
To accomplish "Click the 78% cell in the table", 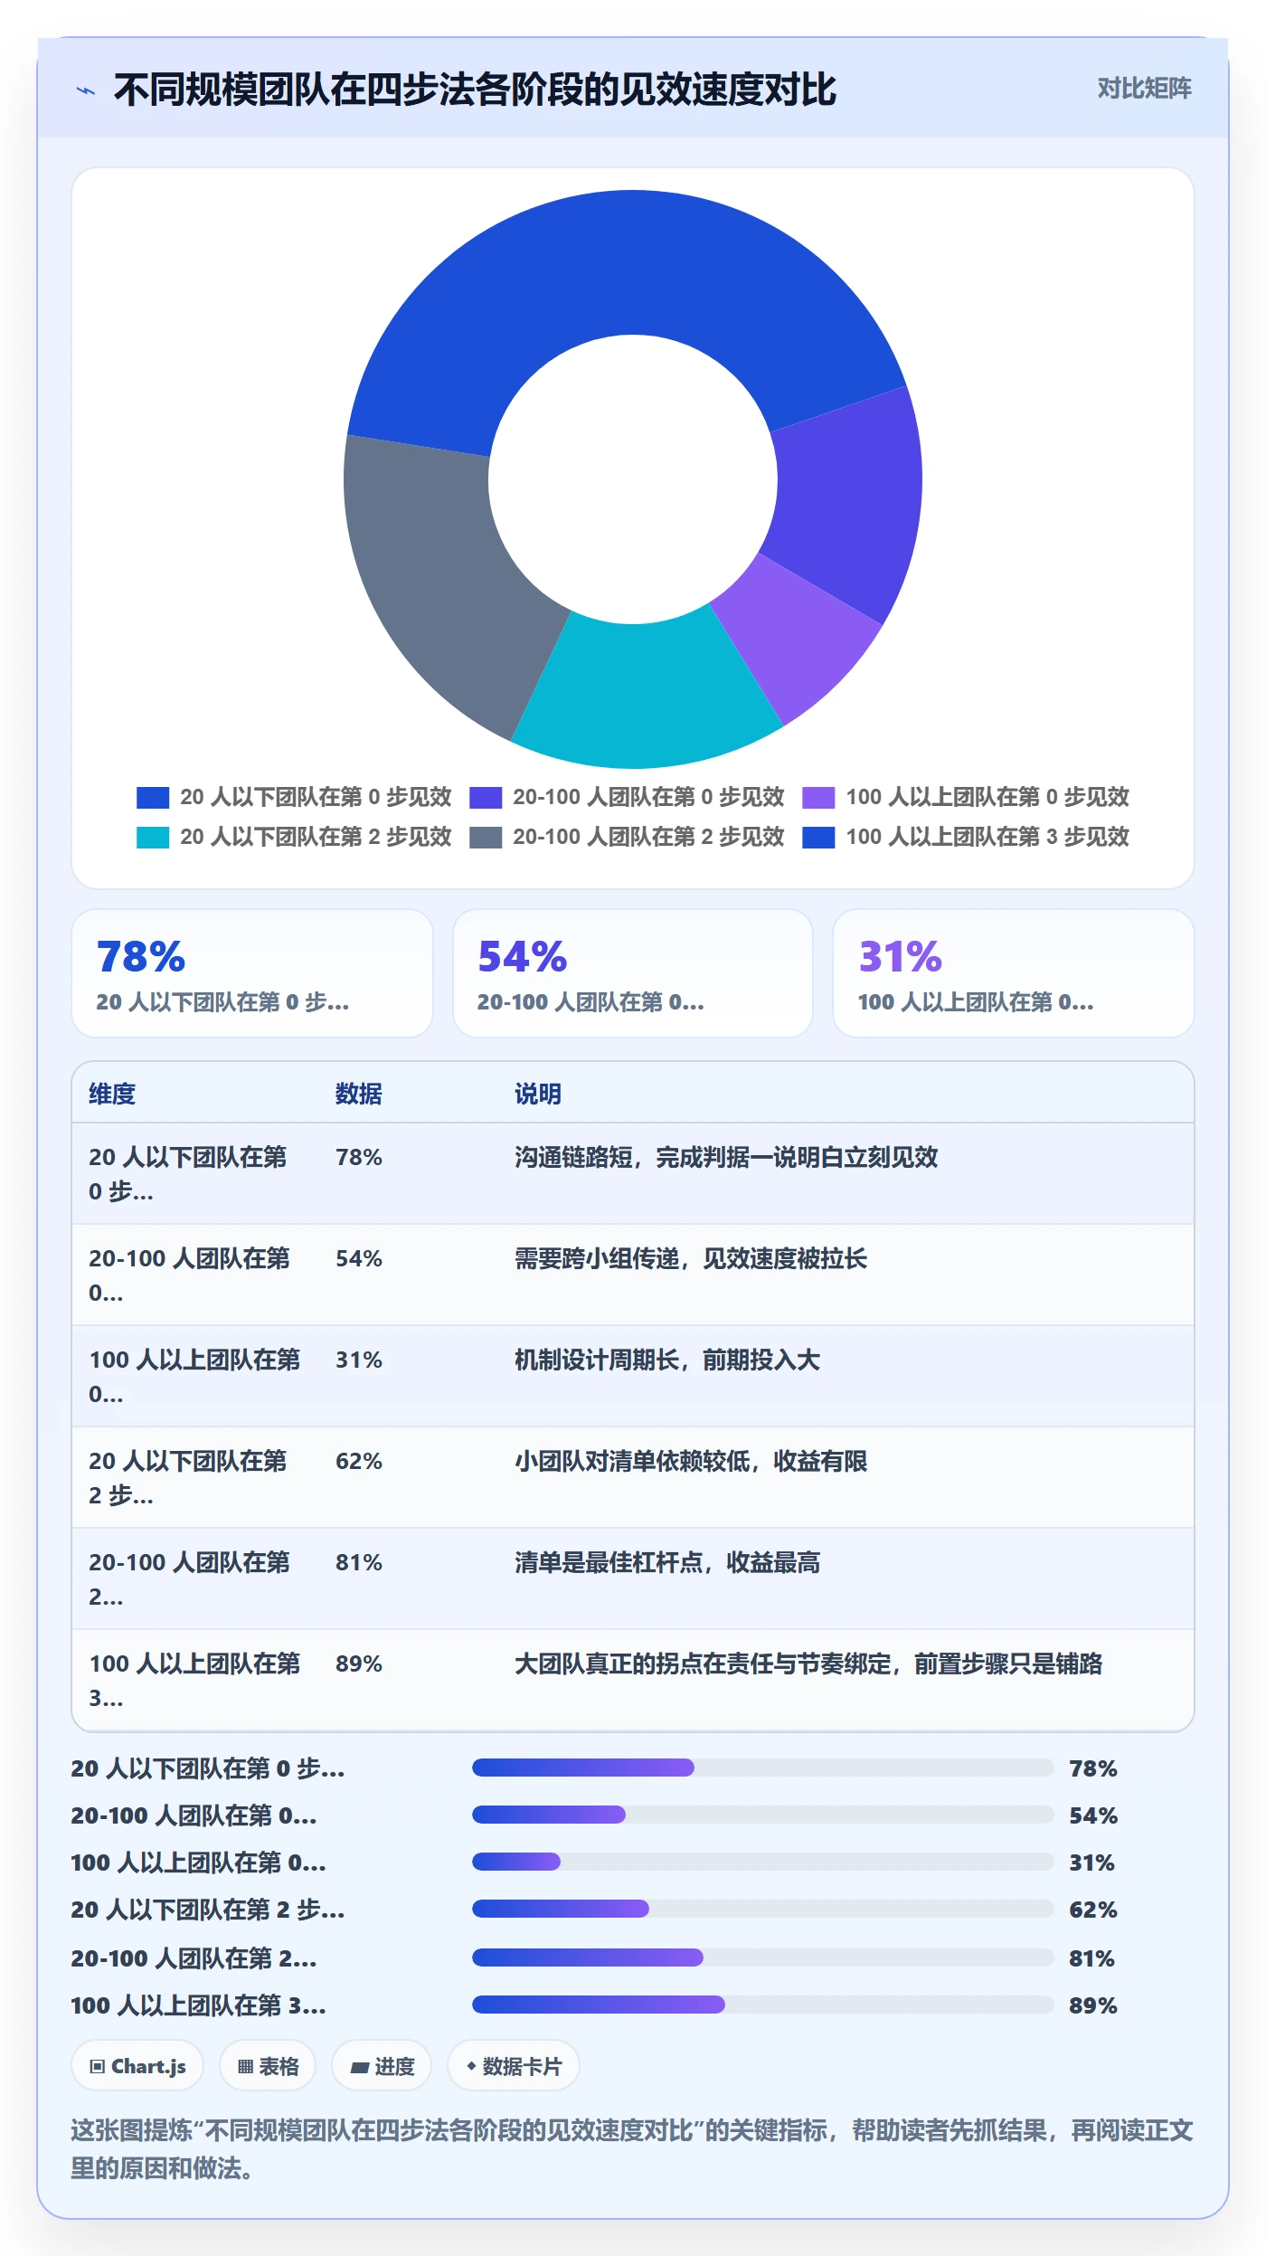I will (x=359, y=1157).
